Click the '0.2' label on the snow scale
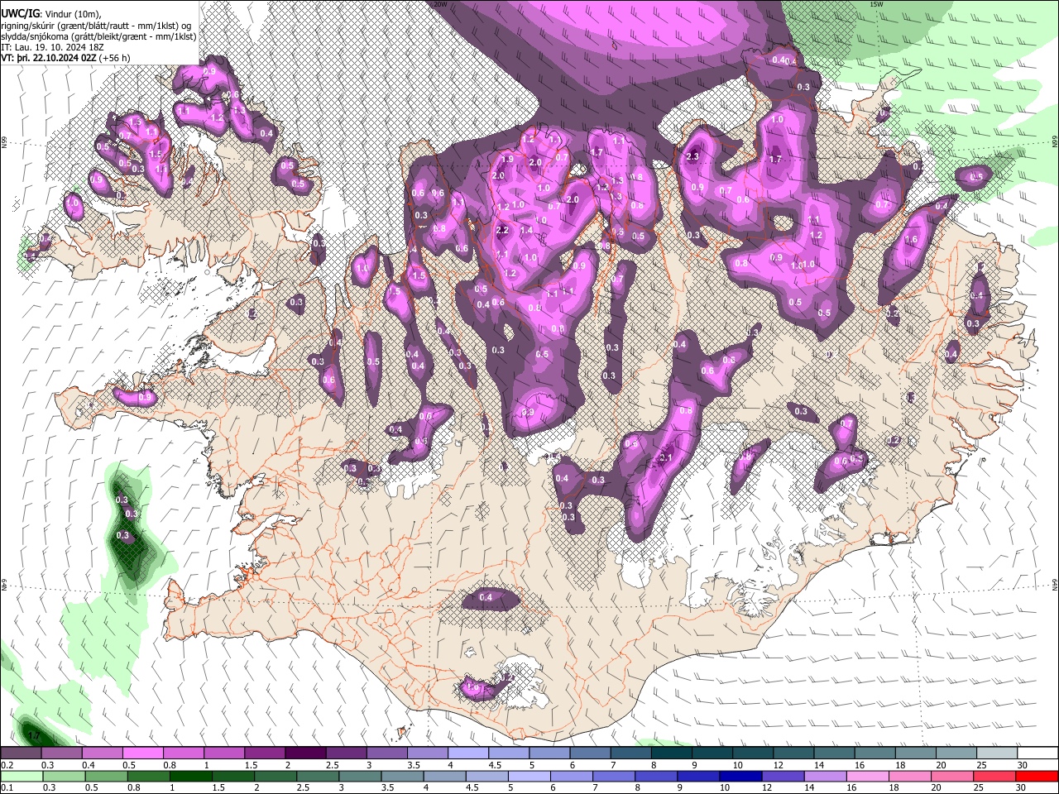 tap(7, 766)
